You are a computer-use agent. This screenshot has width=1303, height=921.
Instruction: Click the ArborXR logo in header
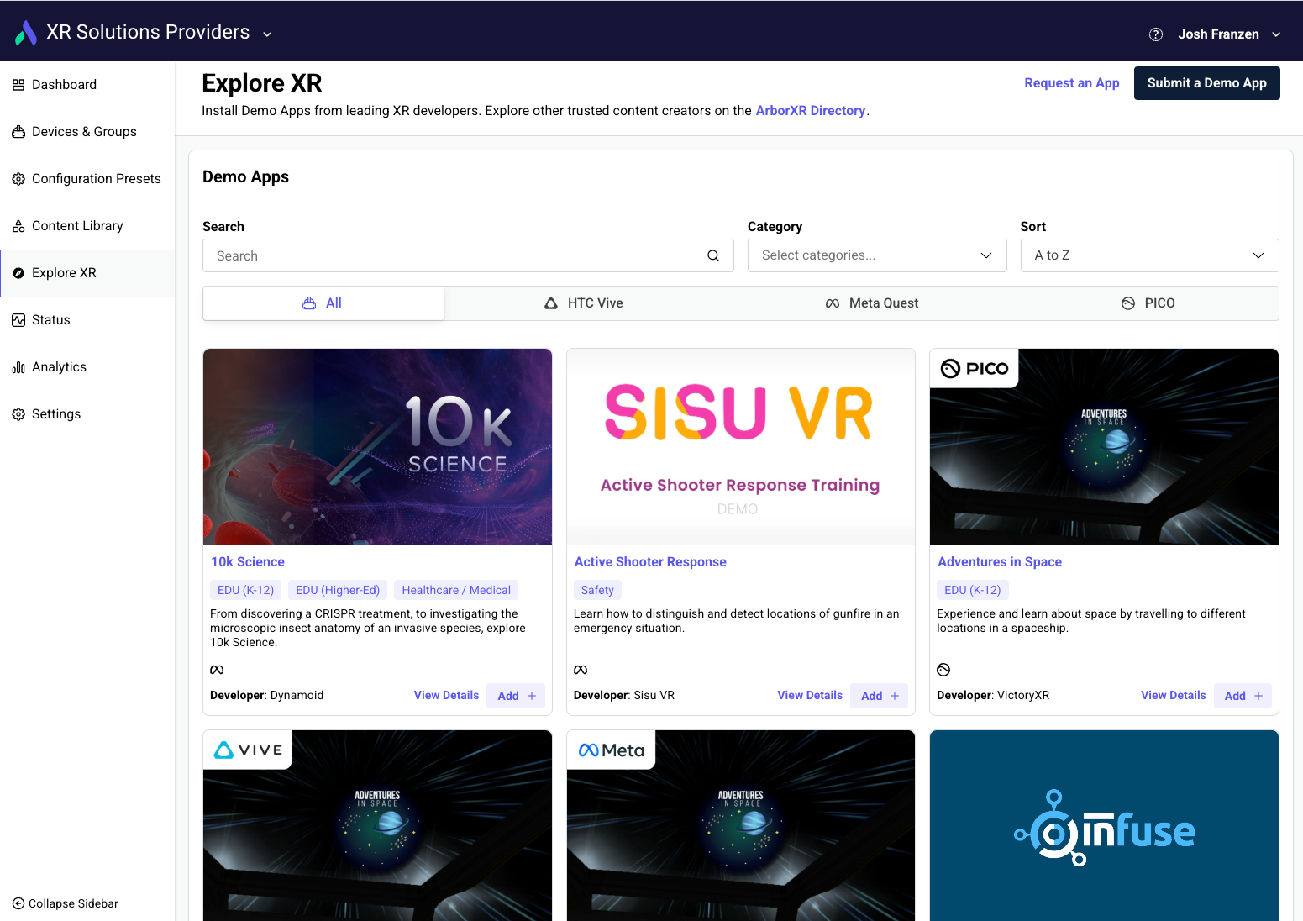pos(26,33)
